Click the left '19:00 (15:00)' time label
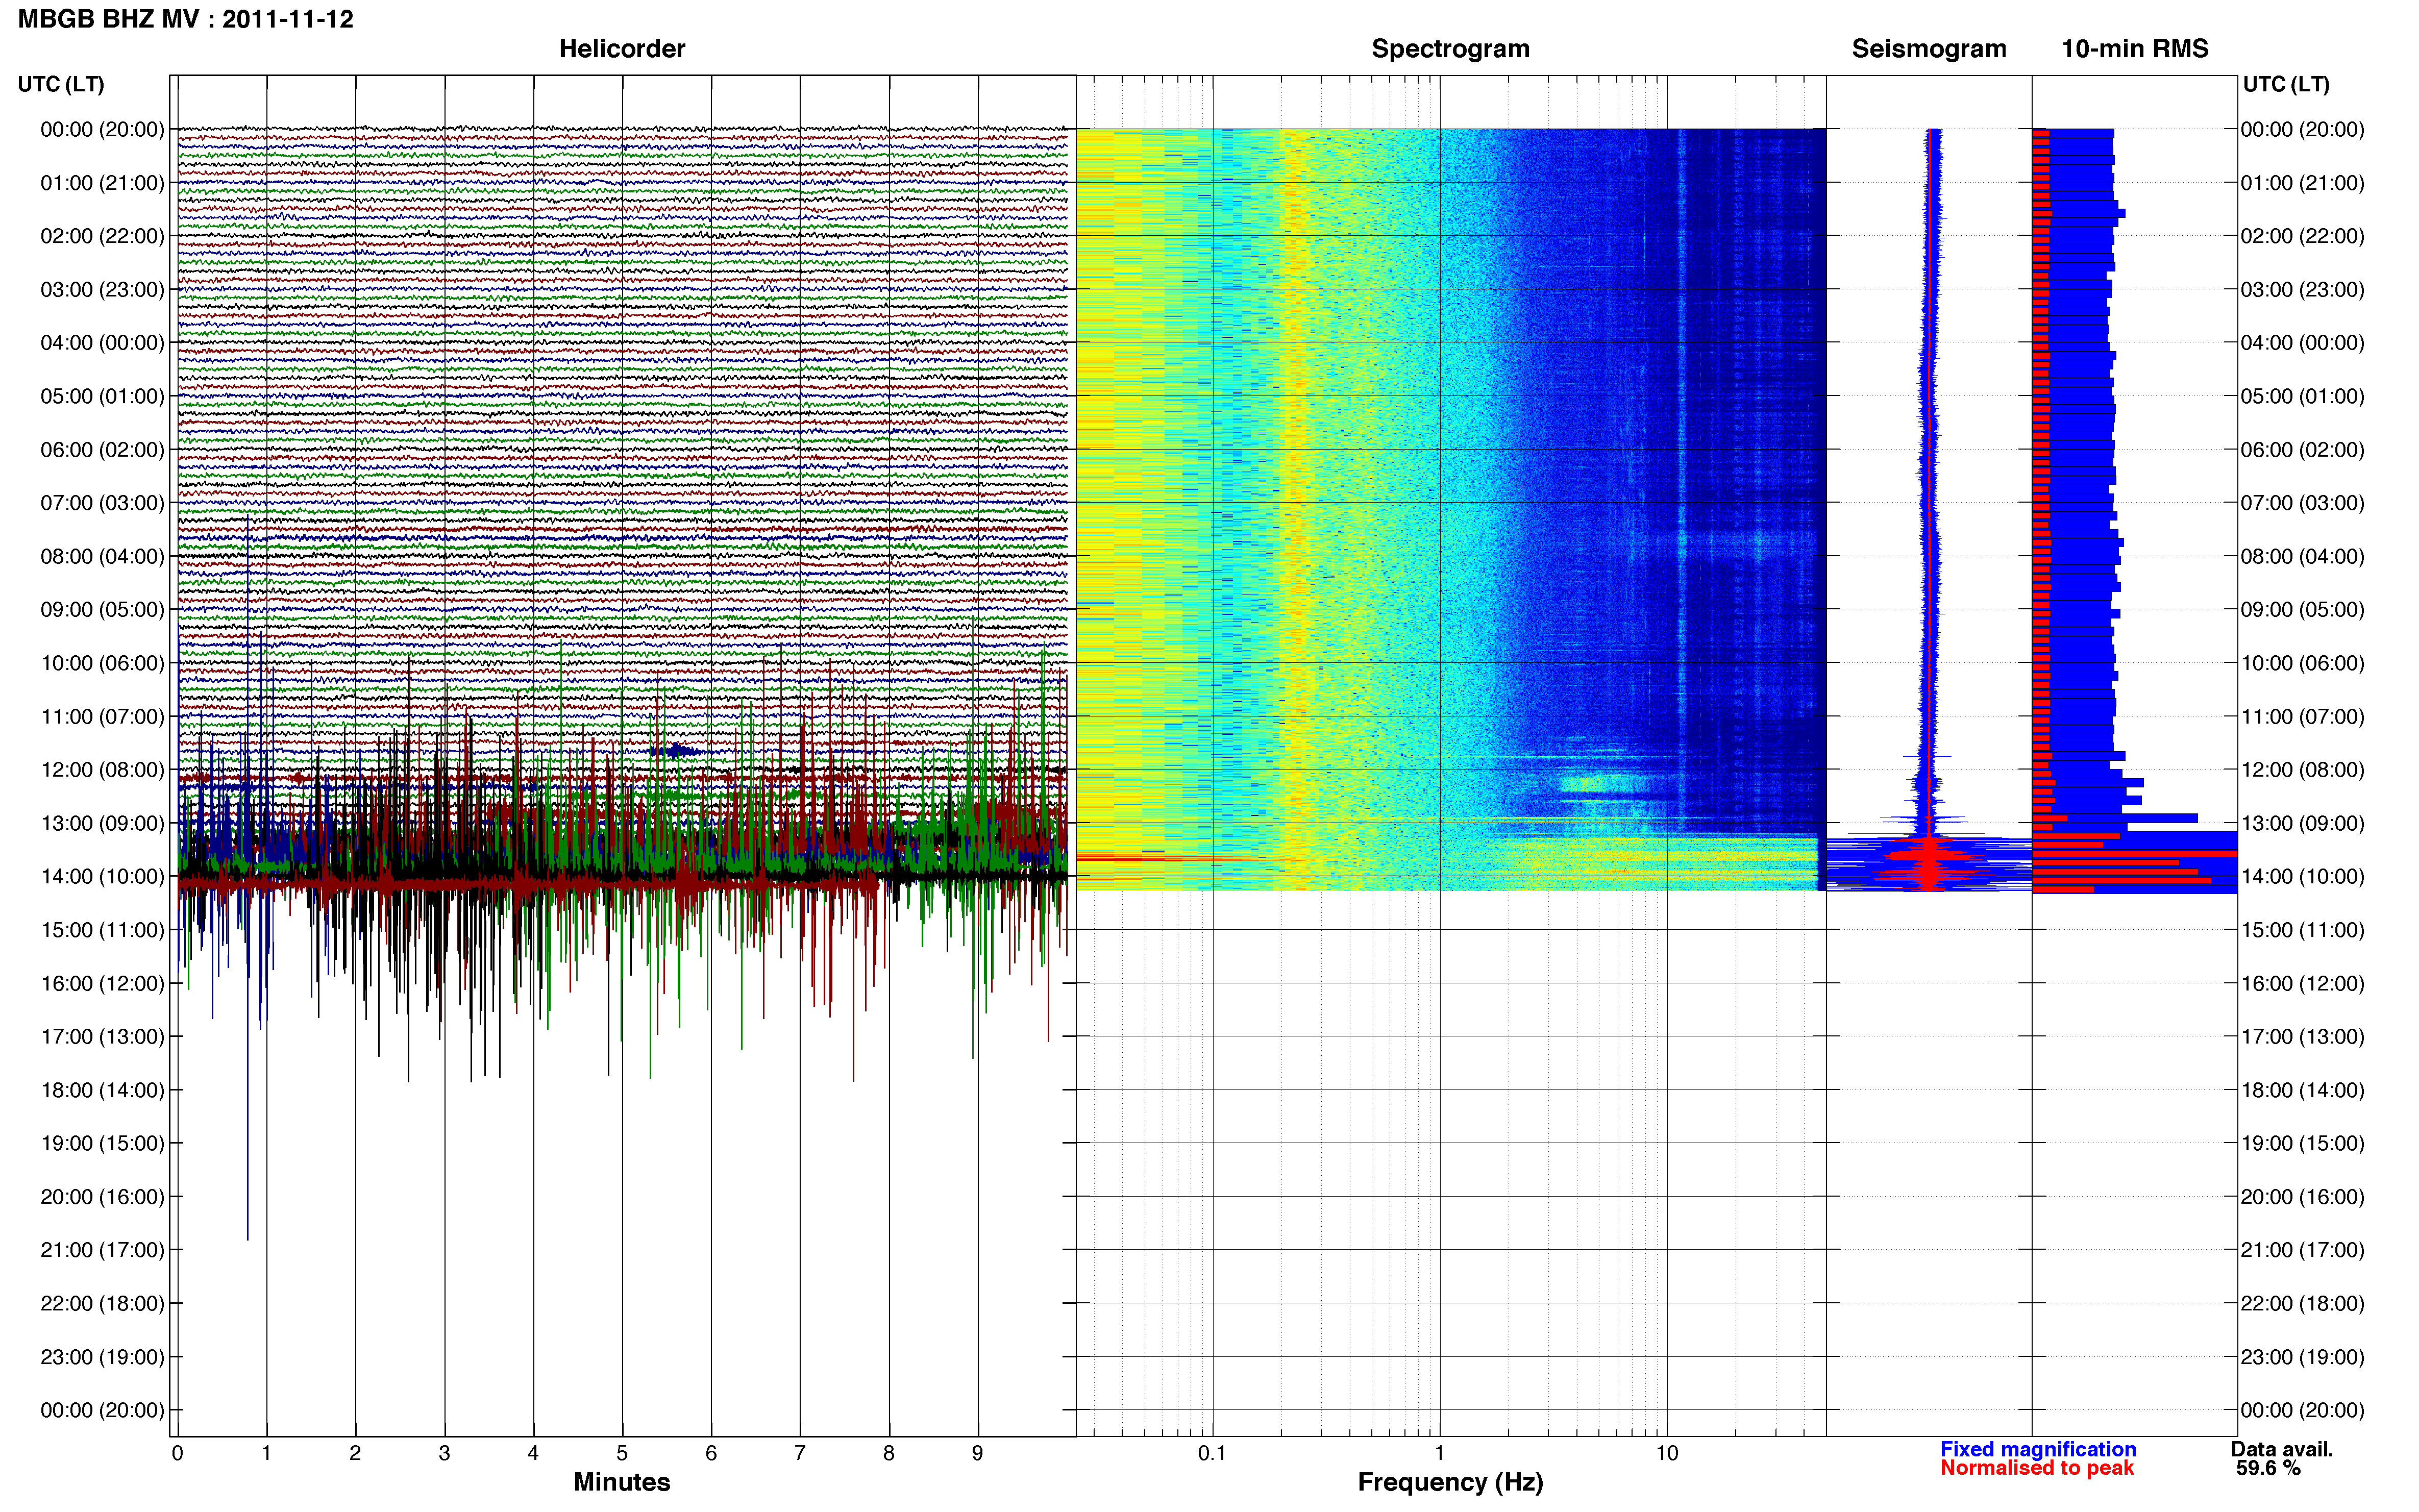 pos(102,1143)
